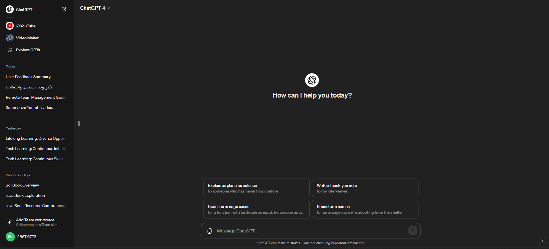Screen dimensions: 549x249
Task: Click Explain airplane turbulence suggestion
Action: [256, 188]
